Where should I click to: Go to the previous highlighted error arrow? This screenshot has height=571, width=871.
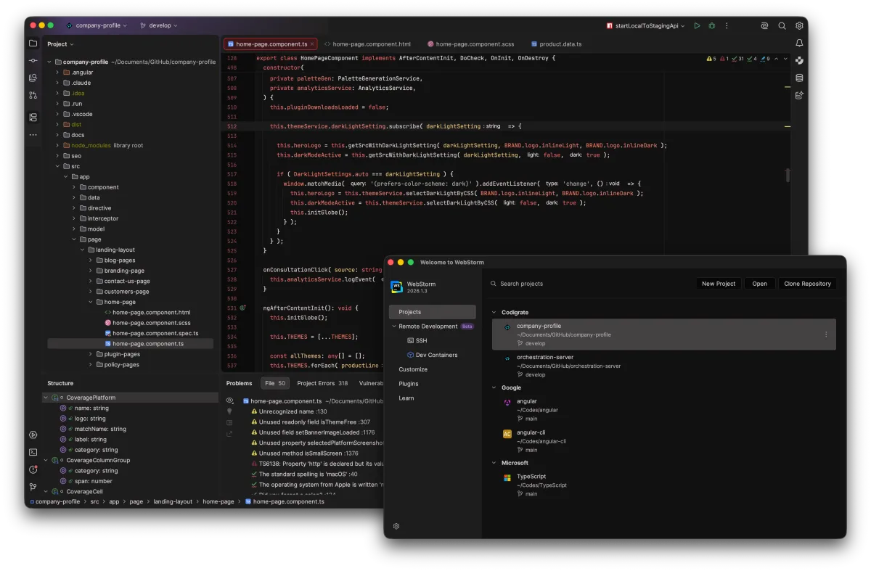click(776, 59)
